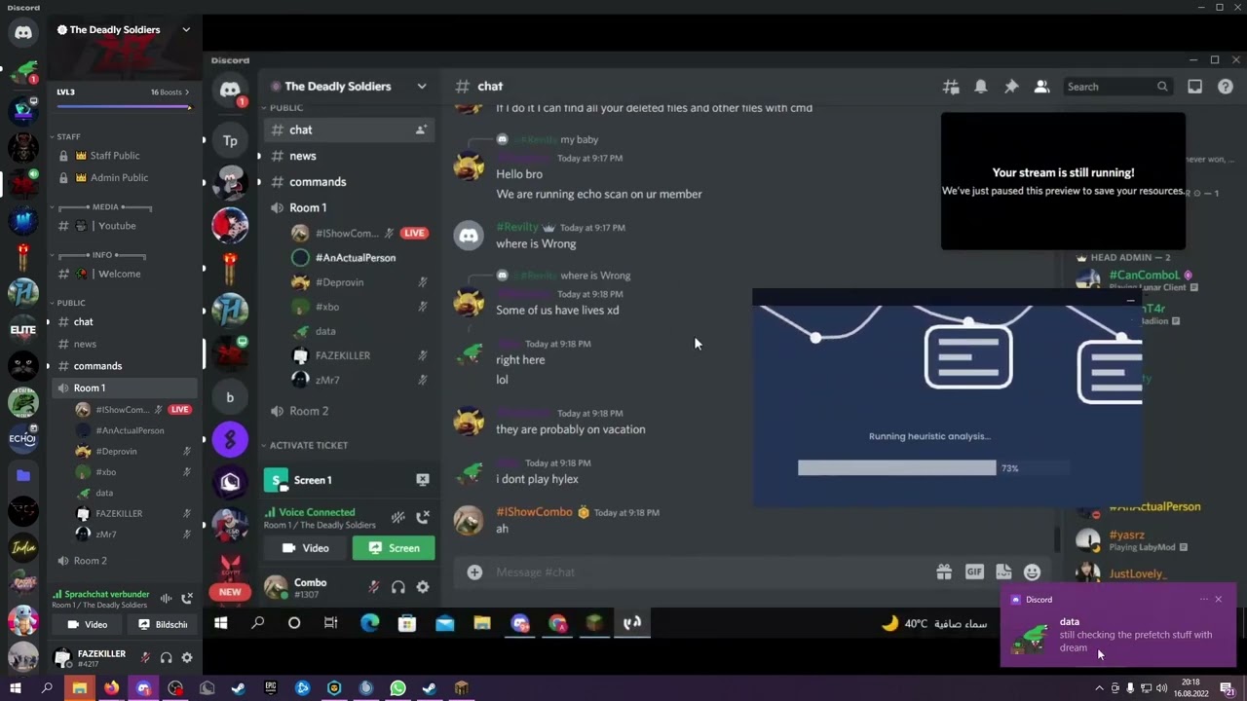Turn on Video in inner voice panel
1247x701 pixels.
click(305, 548)
